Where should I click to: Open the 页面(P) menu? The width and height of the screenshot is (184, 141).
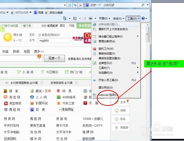point(105,18)
